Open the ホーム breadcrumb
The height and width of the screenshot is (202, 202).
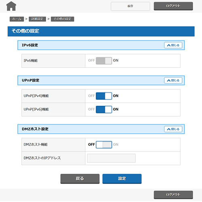[17, 19]
